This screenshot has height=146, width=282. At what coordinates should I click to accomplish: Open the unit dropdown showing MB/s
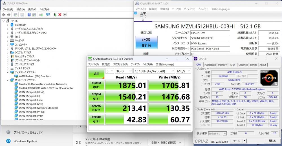coord(183,71)
